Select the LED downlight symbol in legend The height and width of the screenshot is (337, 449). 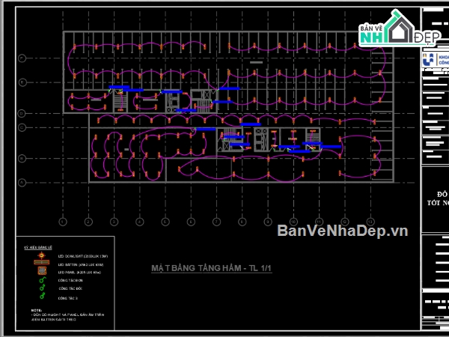click(x=41, y=255)
